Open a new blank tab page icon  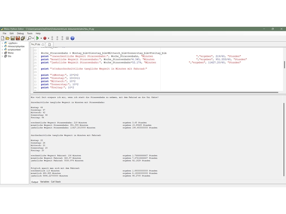click(x=50, y=45)
